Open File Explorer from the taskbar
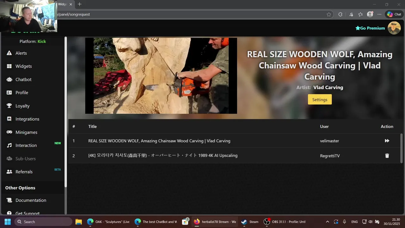The height and width of the screenshot is (228, 405). (x=78, y=222)
